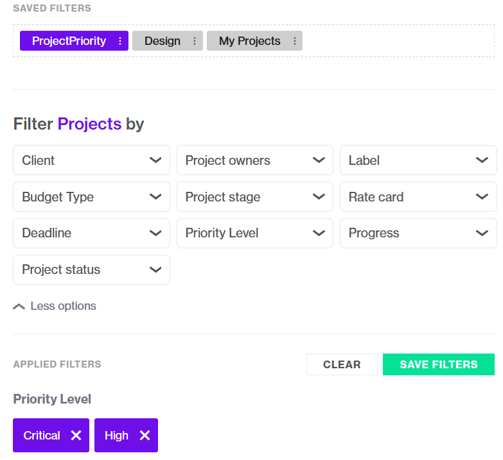Collapse filters with Less options chevron
Image resolution: width=503 pixels, height=460 pixels.
click(19, 307)
